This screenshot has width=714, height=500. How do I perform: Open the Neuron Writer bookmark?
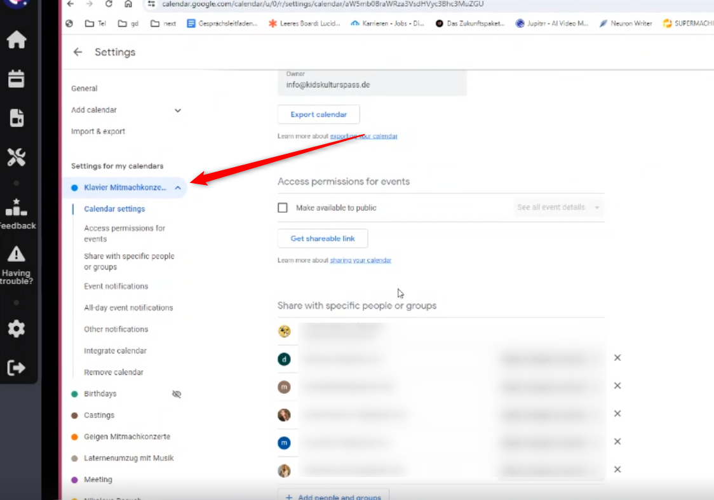626,24
